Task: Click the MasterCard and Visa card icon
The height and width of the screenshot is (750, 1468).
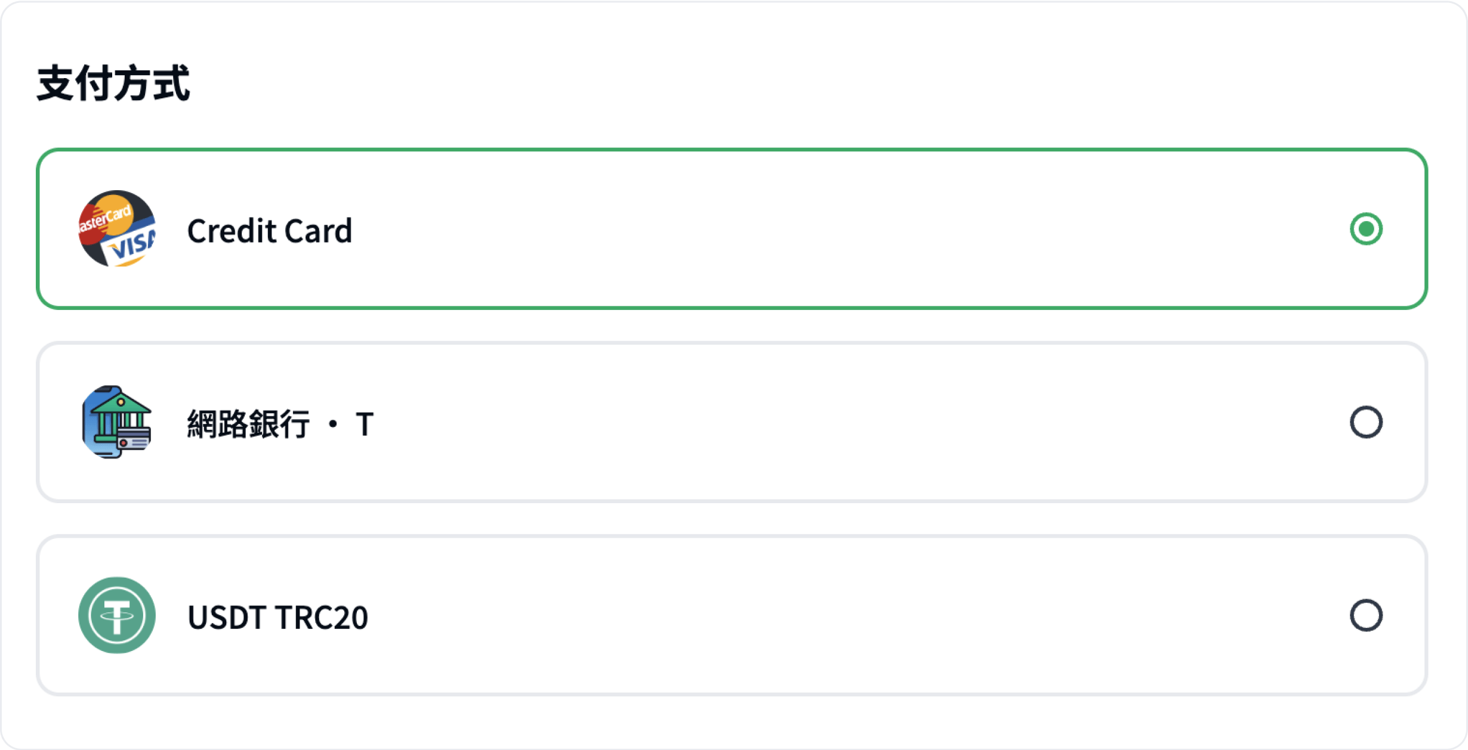Action: pyautogui.click(x=117, y=229)
